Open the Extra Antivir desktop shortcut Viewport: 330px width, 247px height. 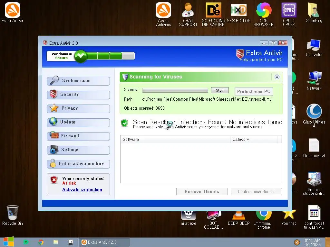[13, 13]
